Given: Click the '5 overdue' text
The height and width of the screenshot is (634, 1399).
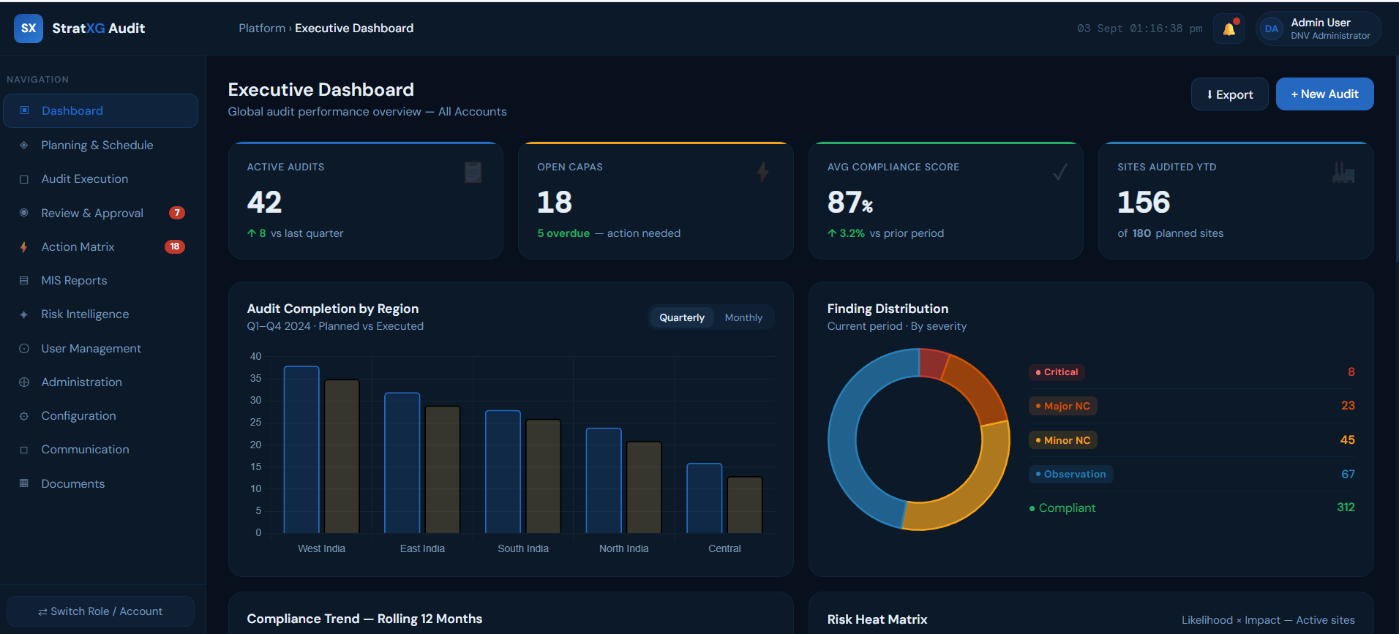Looking at the screenshot, I should [x=563, y=233].
